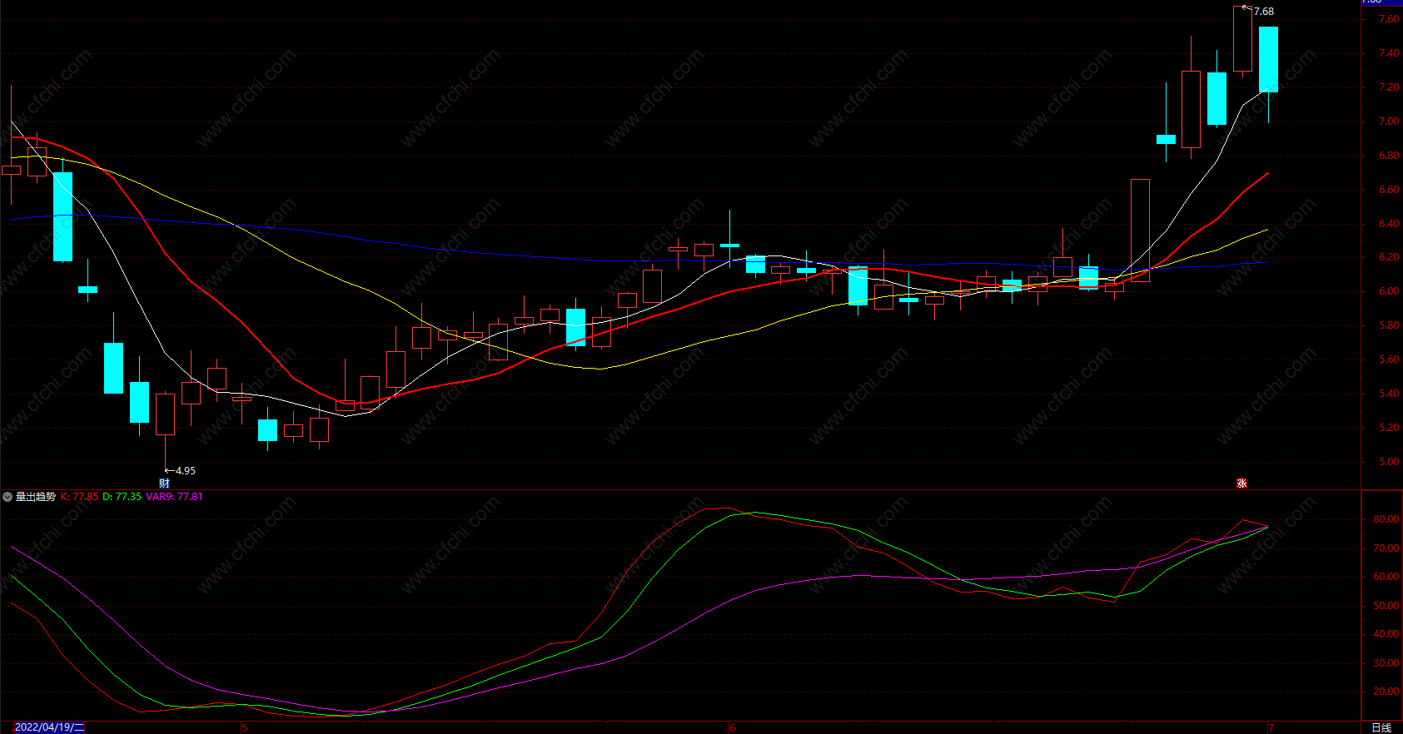Click the 7.60 price axis label
Viewport: 1403px width, 734px height.
click(1389, 19)
